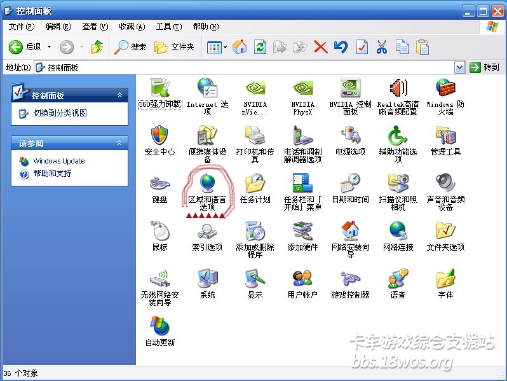Viewport: 507px width, 381px height.
Task: Open 网络连接 icon
Action: [x=398, y=230]
